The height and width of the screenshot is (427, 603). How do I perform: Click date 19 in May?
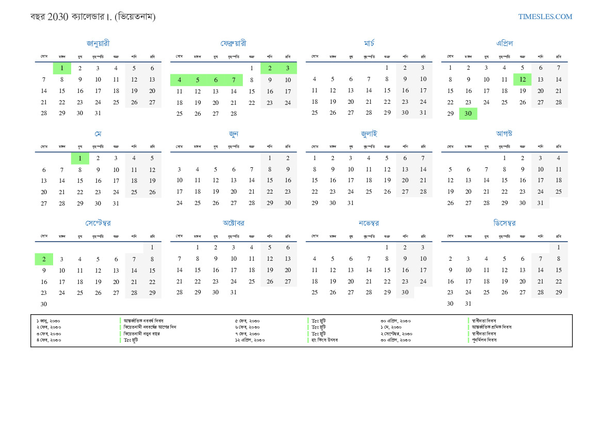tap(152, 181)
